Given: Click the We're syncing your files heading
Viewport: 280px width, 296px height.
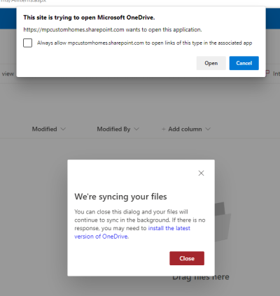Looking at the screenshot, I should (120, 197).
